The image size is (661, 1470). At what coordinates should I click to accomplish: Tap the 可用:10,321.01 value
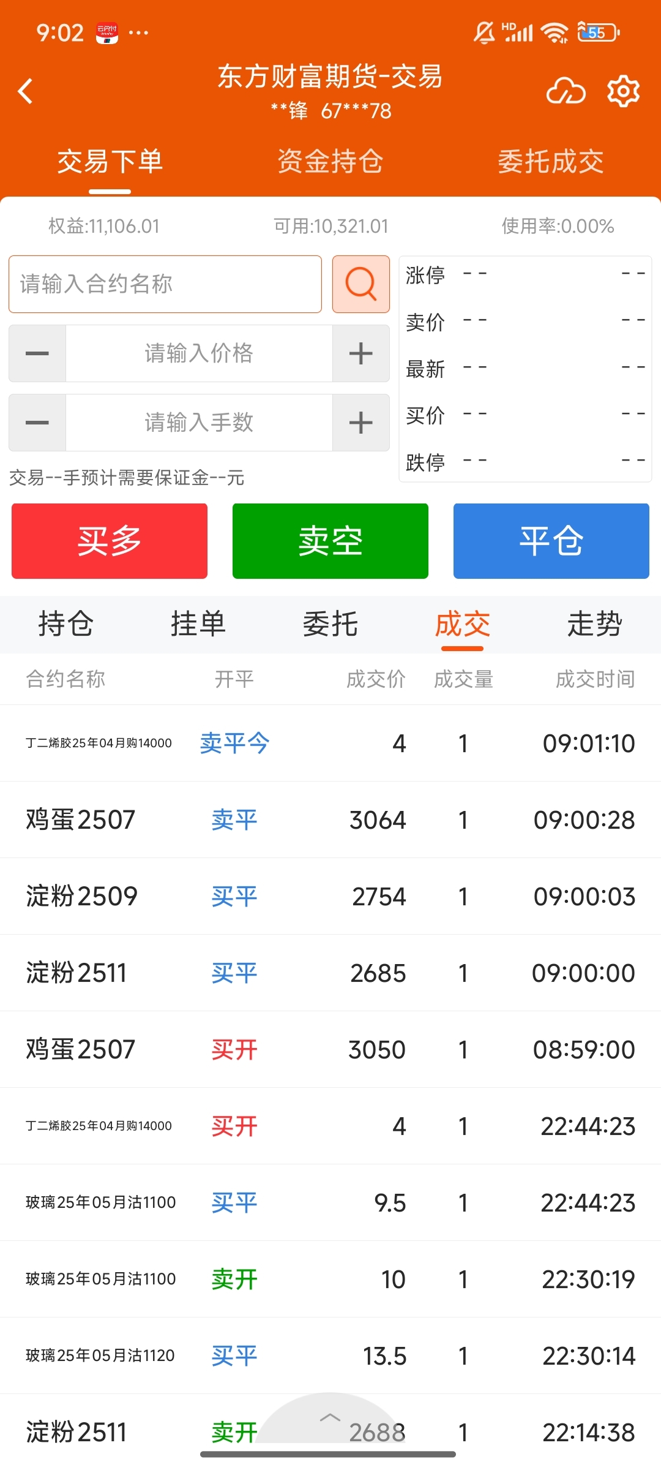(330, 226)
